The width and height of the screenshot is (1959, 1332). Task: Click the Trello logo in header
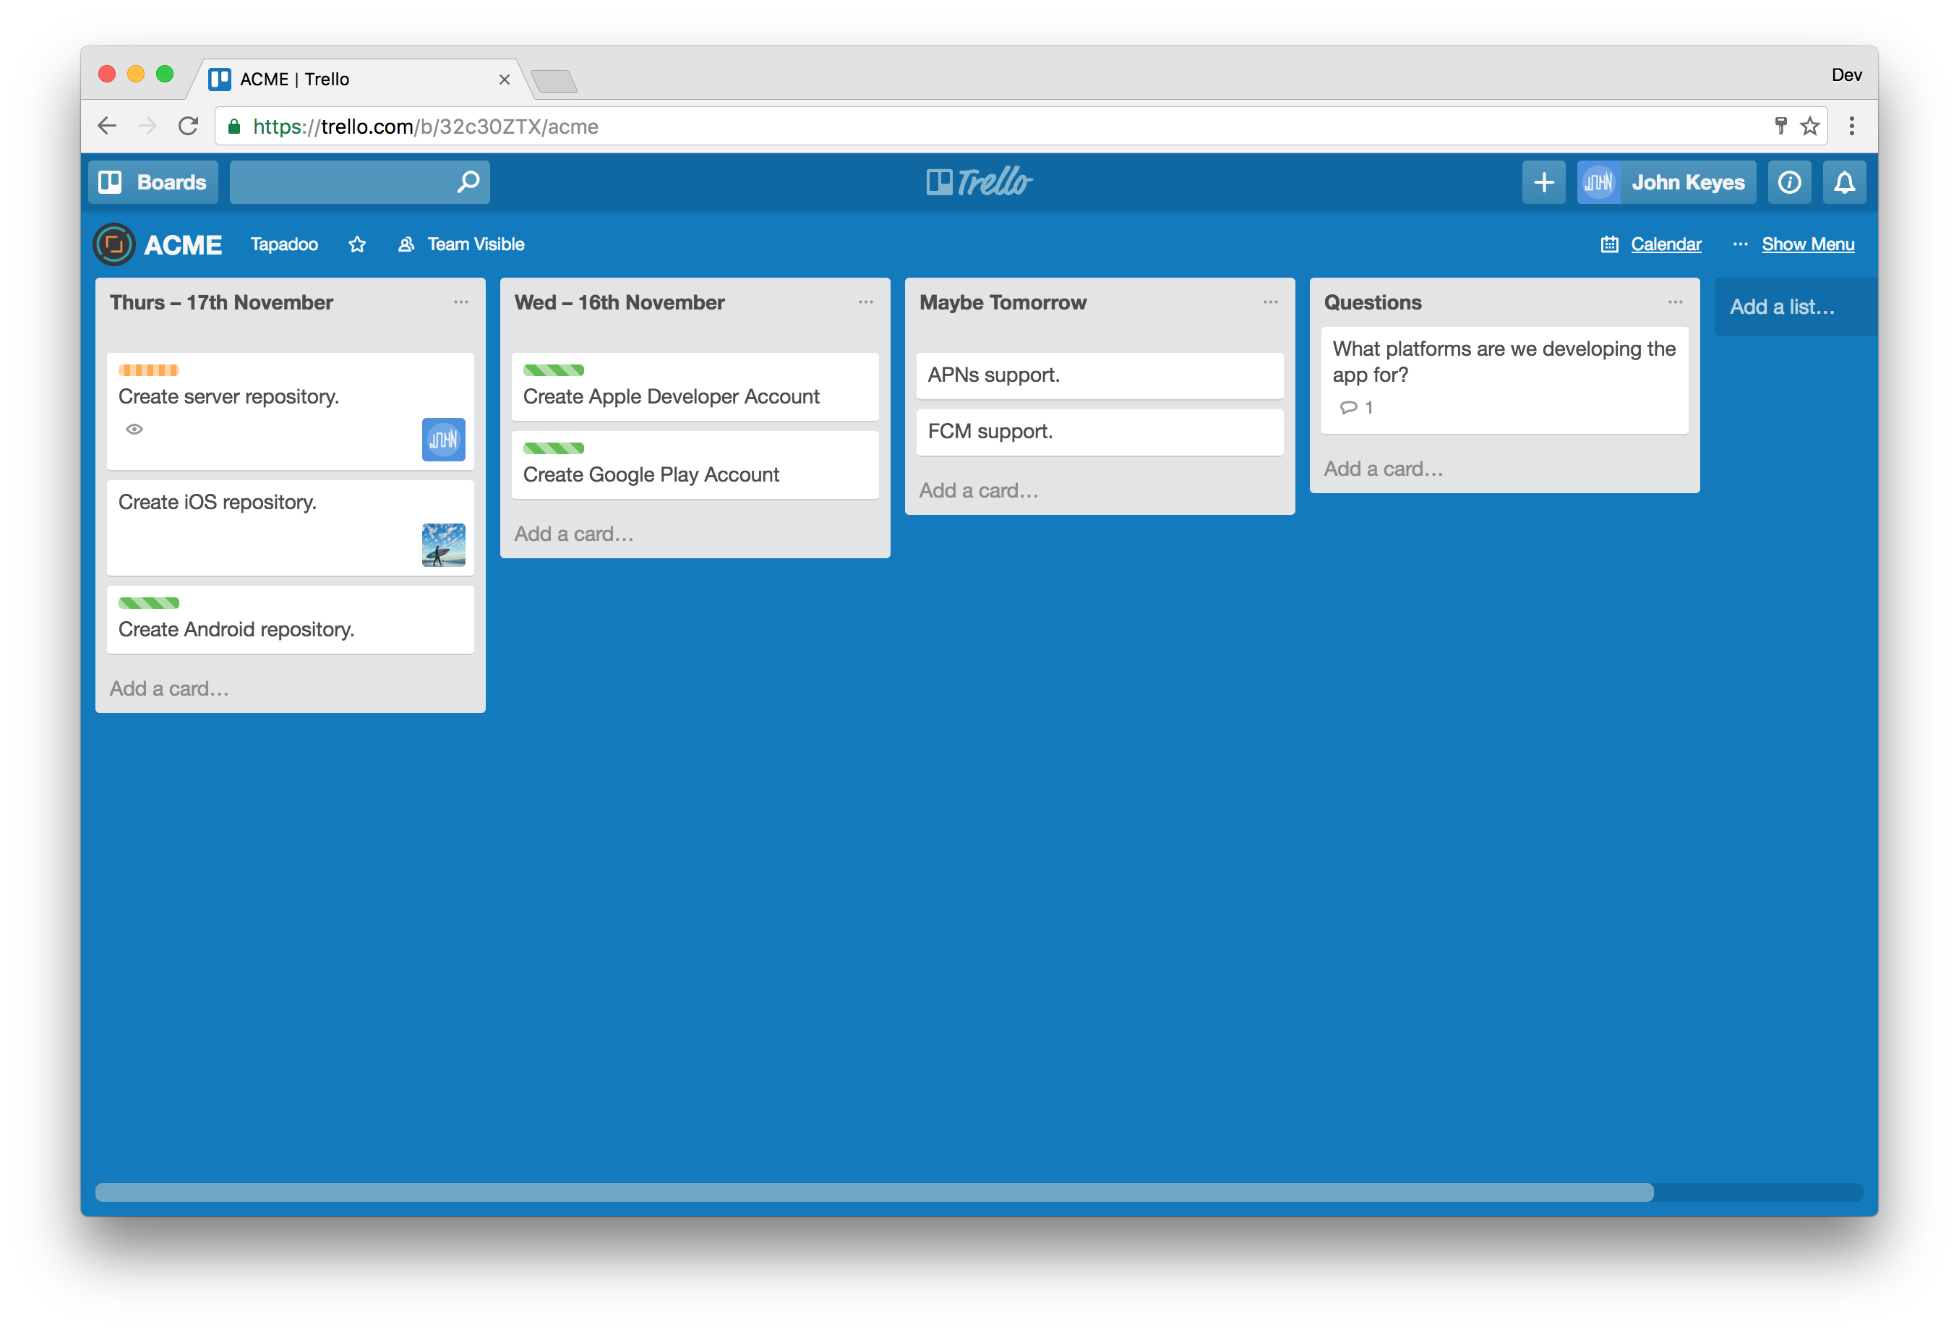click(x=979, y=182)
